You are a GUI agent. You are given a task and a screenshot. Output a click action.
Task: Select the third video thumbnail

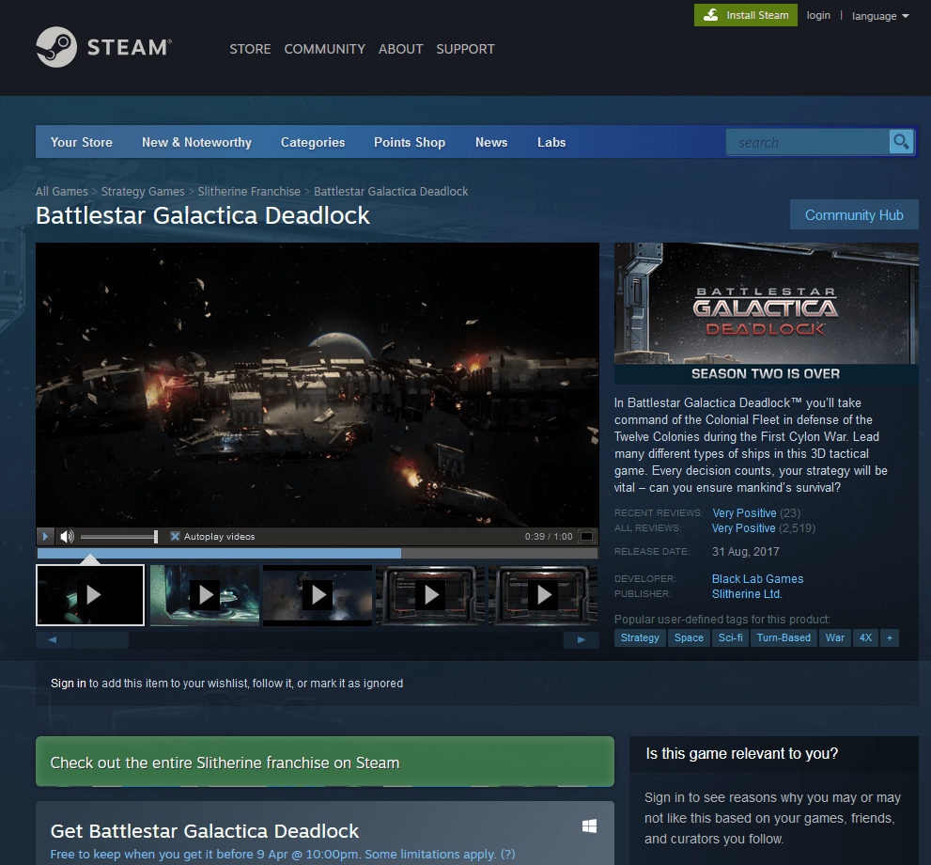coord(318,594)
